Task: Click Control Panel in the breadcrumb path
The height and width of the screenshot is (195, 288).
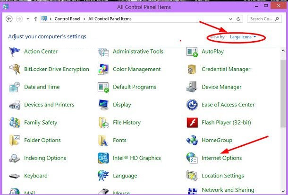Action: [x=67, y=19]
